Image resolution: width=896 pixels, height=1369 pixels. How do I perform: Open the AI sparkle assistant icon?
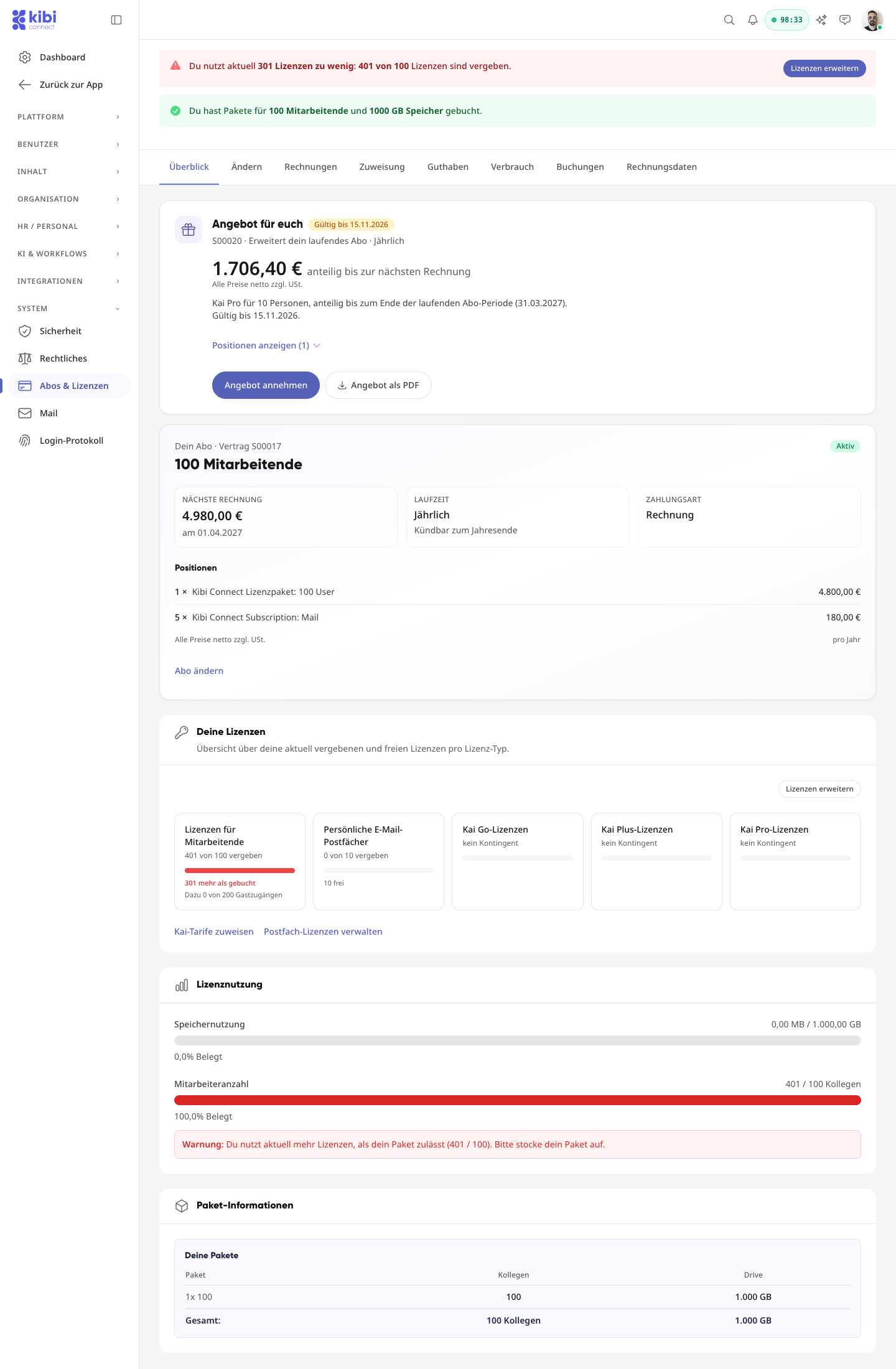click(821, 20)
